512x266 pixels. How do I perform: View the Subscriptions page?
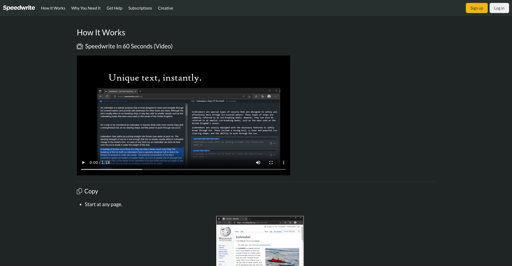pos(140,8)
